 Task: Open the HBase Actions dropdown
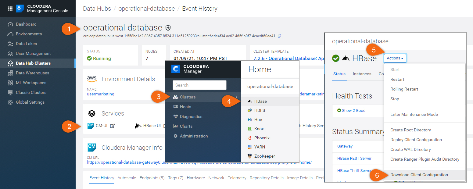395,58
